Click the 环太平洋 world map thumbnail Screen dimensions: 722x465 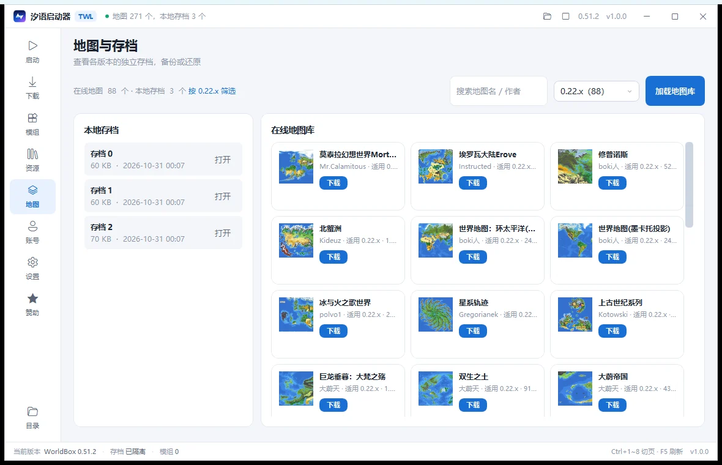point(436,240)
